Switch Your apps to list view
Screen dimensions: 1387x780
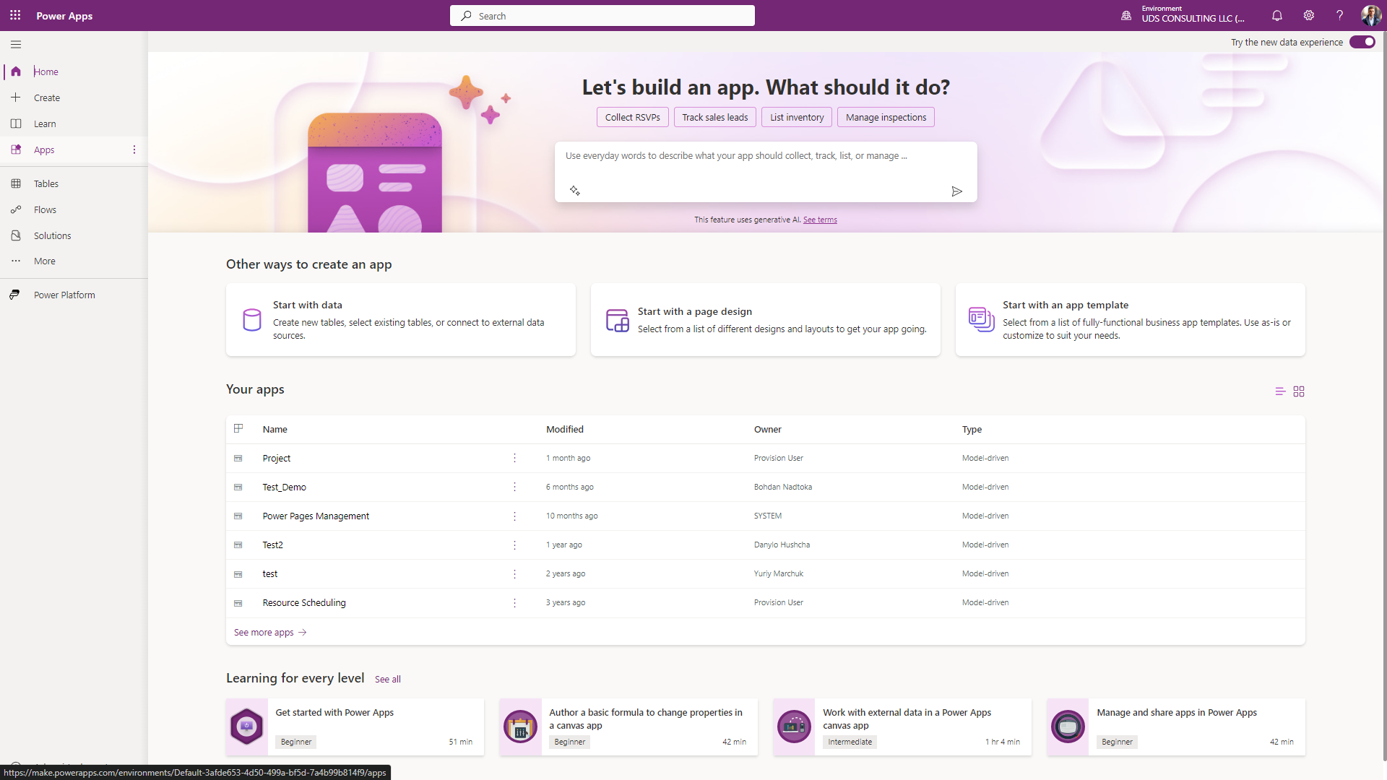click(1280, 391)
